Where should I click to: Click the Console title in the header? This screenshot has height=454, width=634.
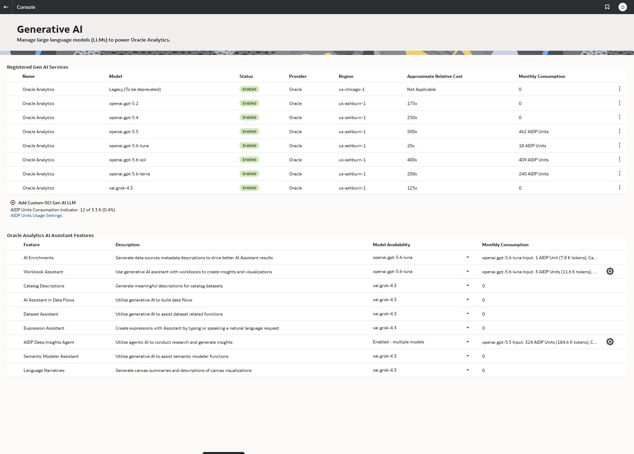[26, 7]
